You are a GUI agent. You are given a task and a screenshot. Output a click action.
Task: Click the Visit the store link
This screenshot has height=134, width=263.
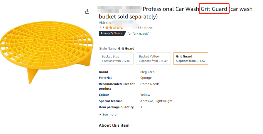pyautogui.click(x=105, y=23)
